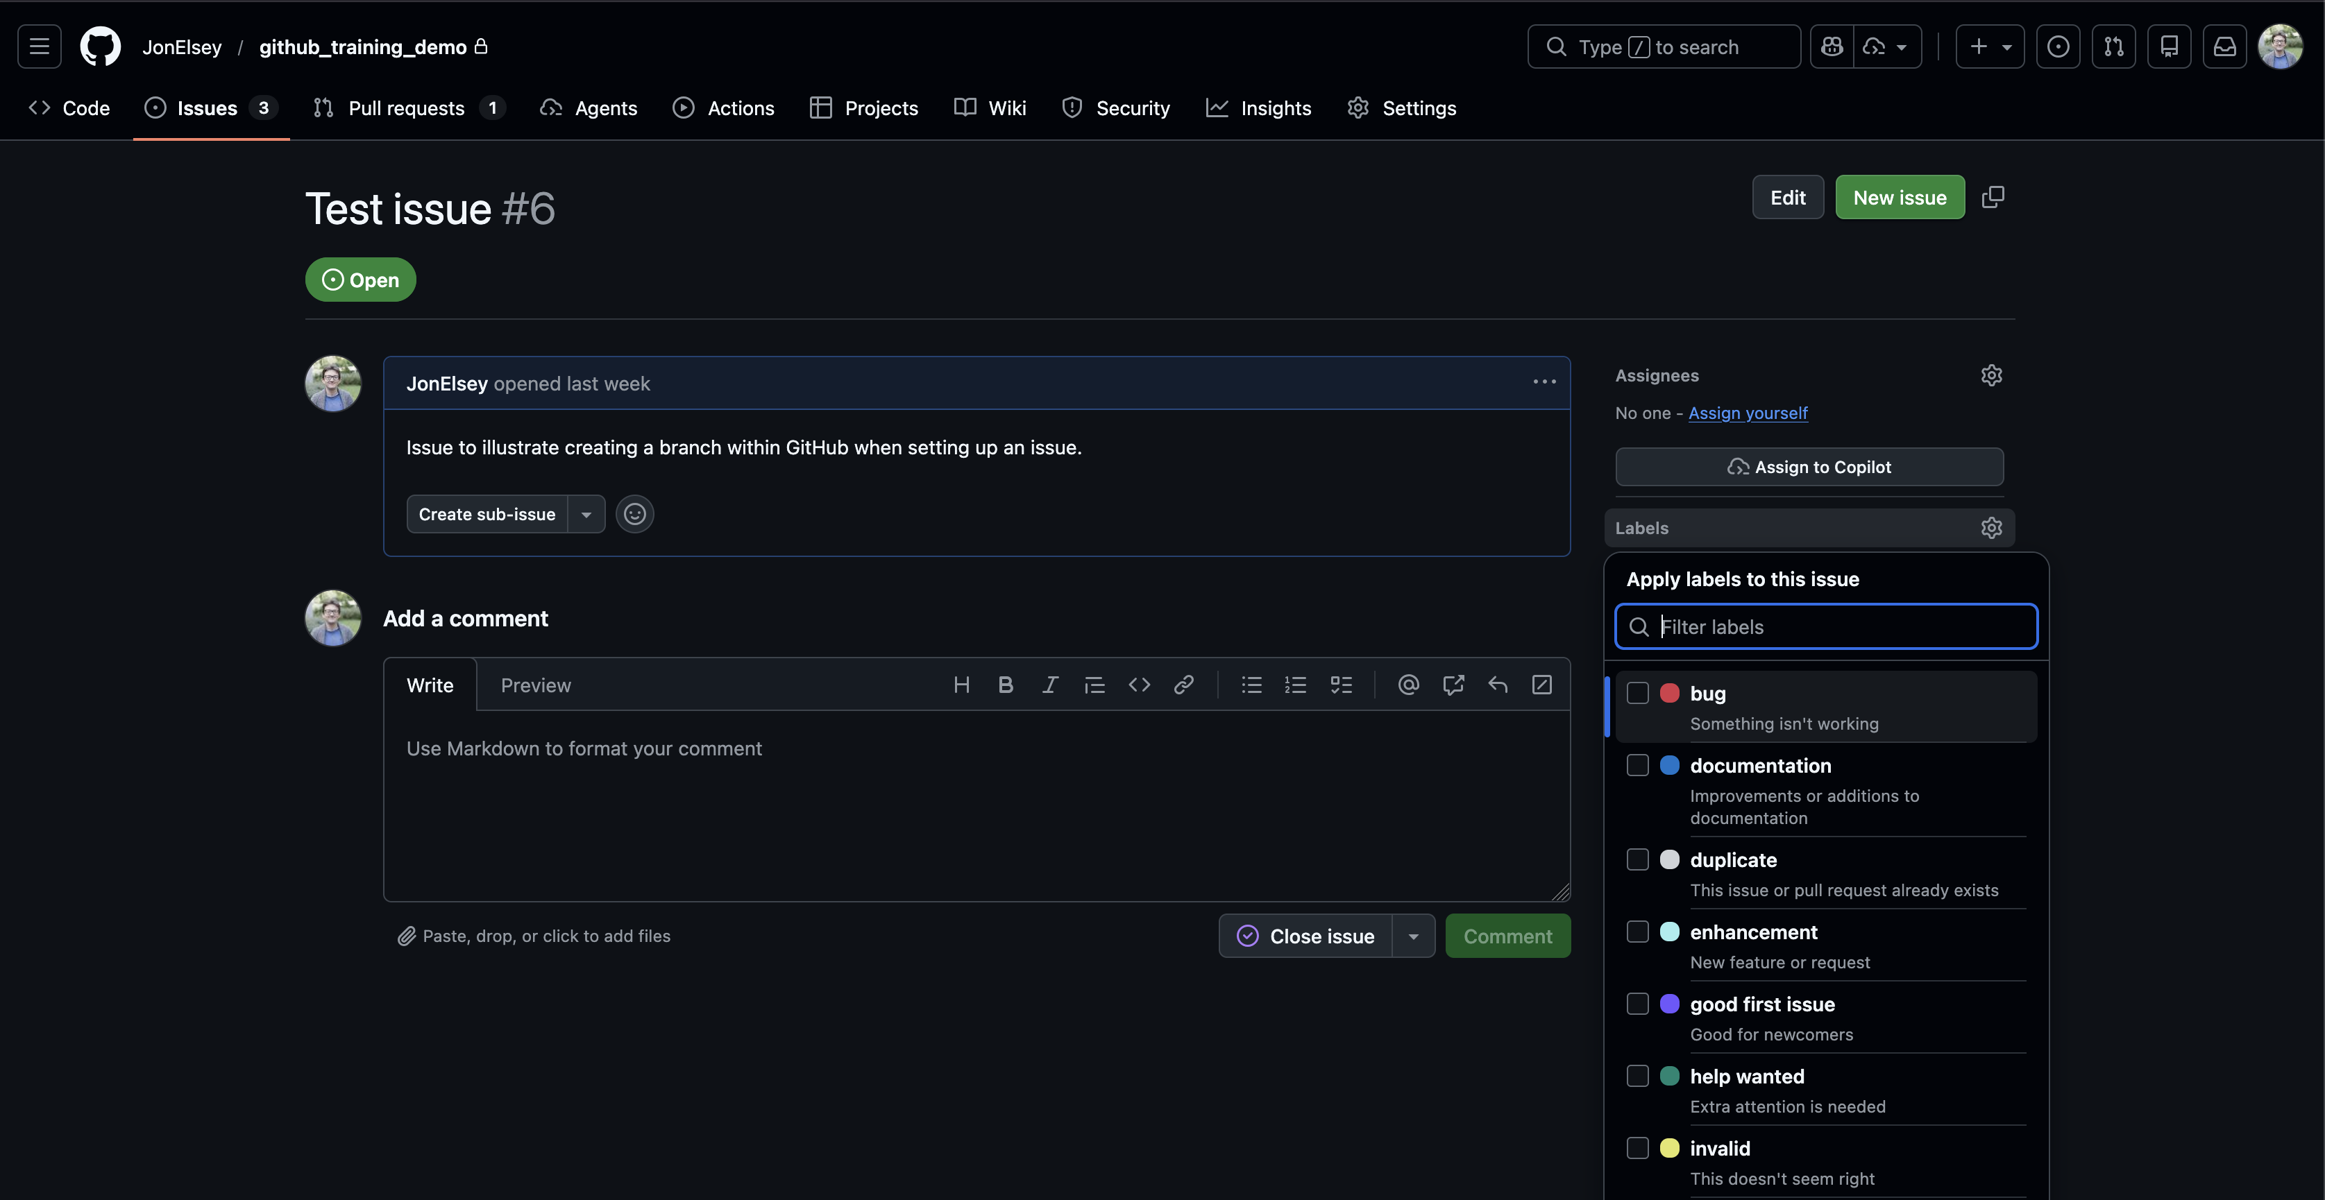Tick the enhancement label checkbox
Viewport: 2325px width, 1200px height.
pyautogui.click(x=1637, y=931)
